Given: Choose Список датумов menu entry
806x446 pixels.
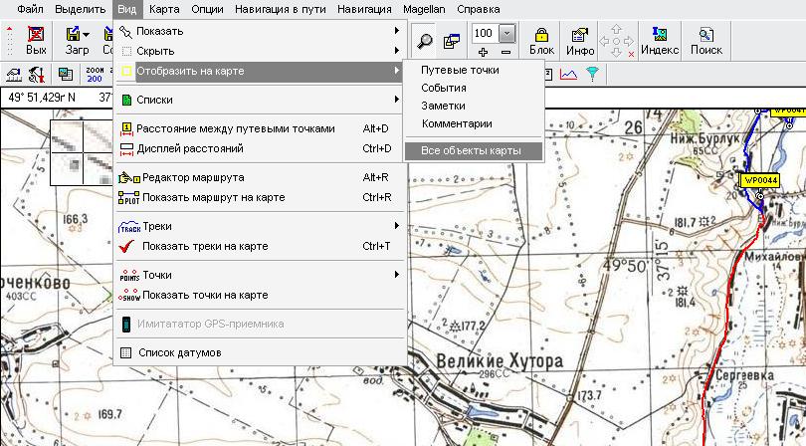Looking at the screenshot, I should (179, 352).
